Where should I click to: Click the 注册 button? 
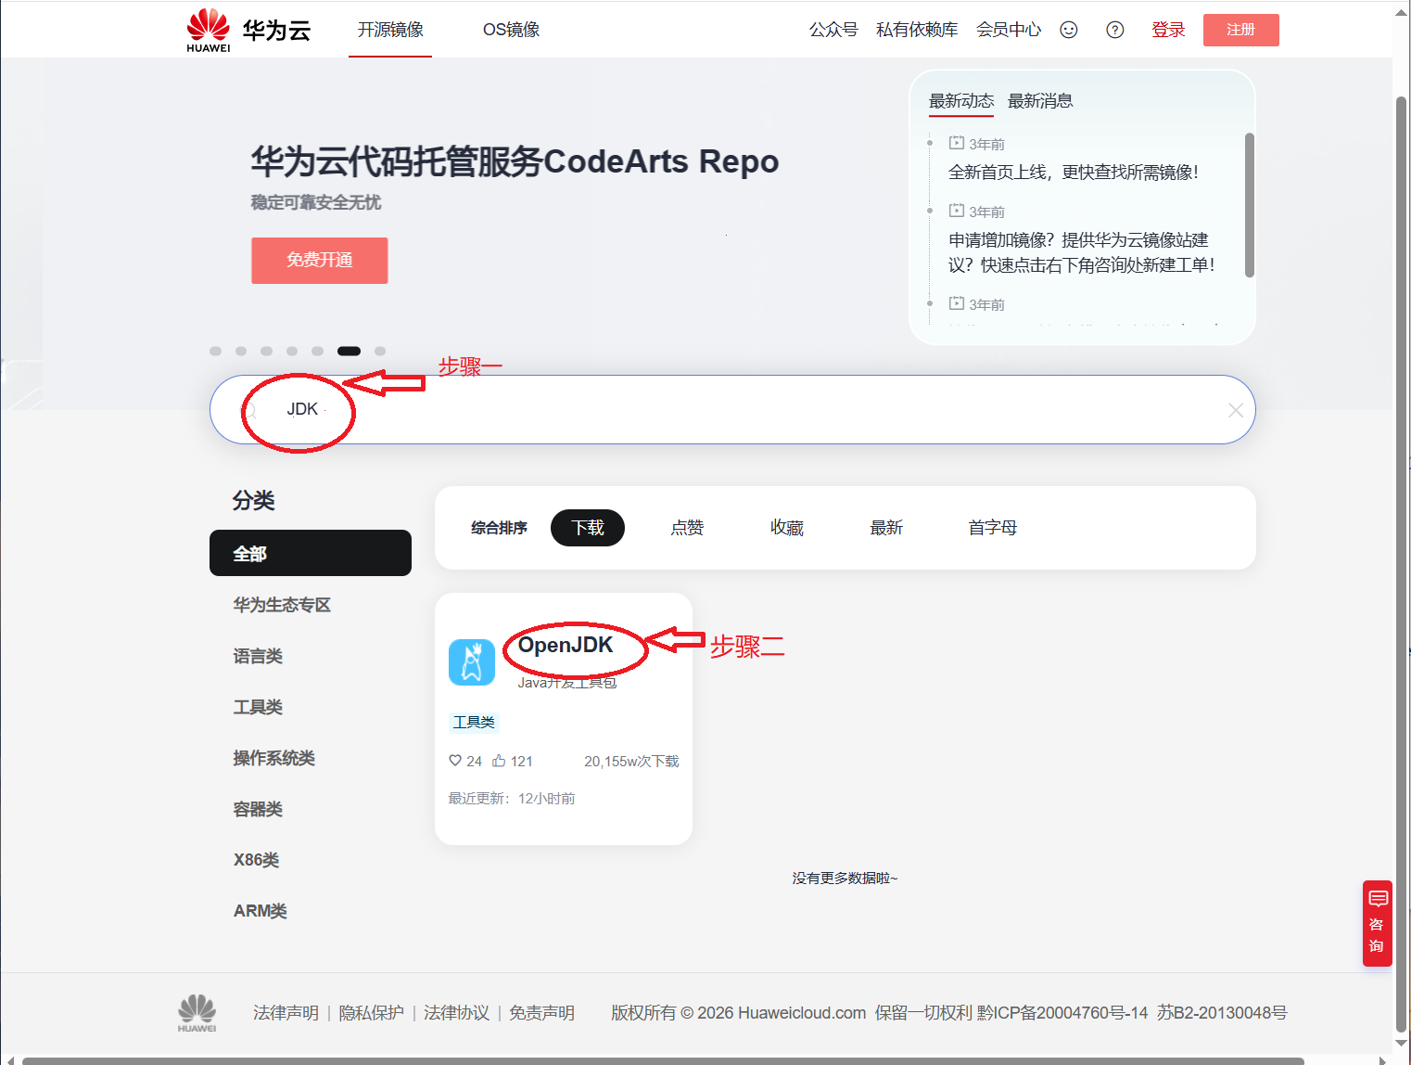(x=1240, y=30)
